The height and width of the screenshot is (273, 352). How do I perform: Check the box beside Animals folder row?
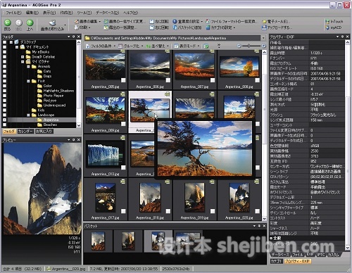coord(4,66)
